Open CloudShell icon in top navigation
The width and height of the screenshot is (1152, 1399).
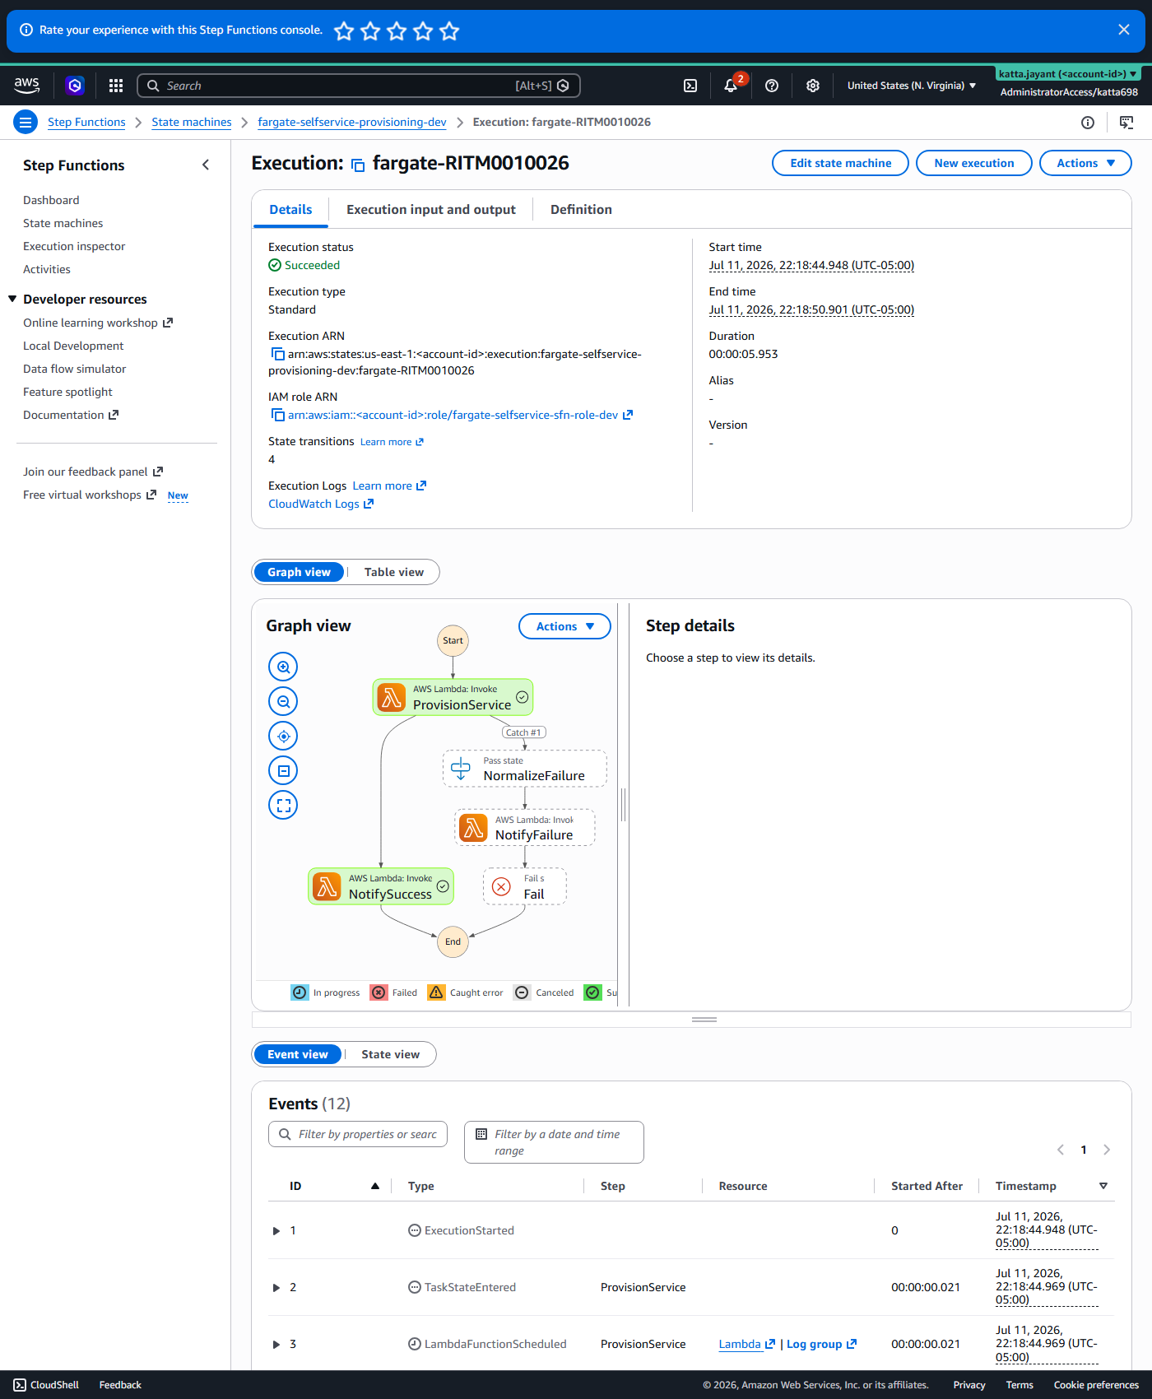(690, 86)
